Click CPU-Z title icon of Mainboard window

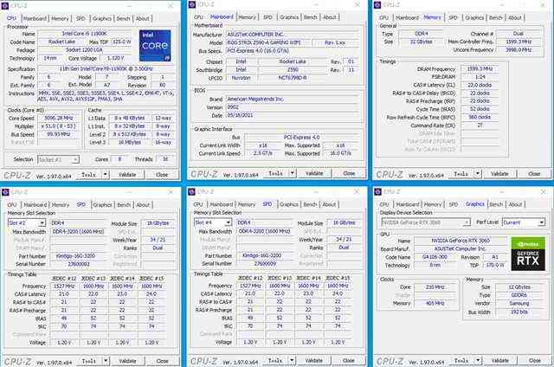point(192,5)
